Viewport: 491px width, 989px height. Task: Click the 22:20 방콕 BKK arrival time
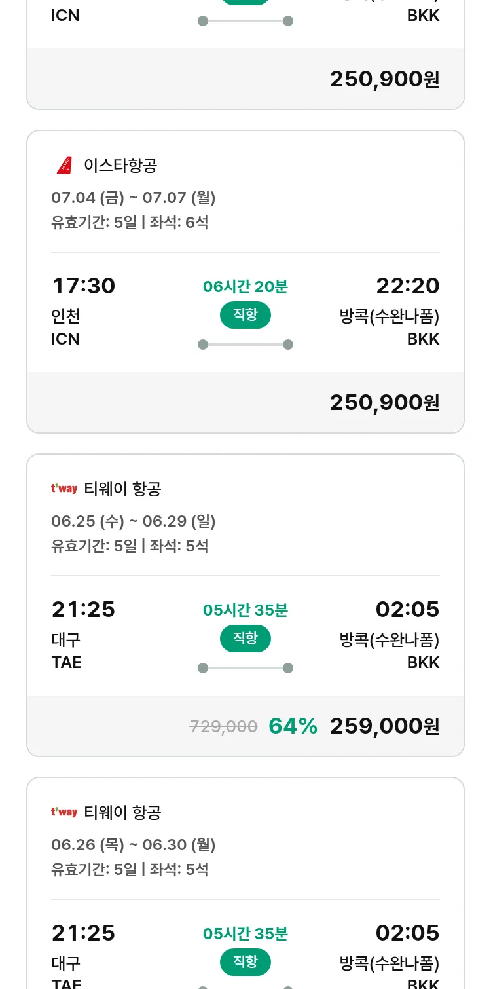point(407,286)
